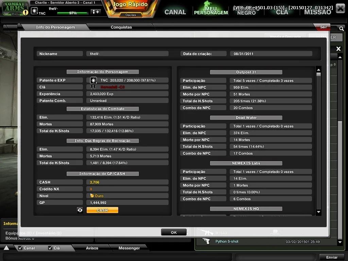Click the refresh GP/CASH icon
348x261 pixels.
[x=80, y=210]
